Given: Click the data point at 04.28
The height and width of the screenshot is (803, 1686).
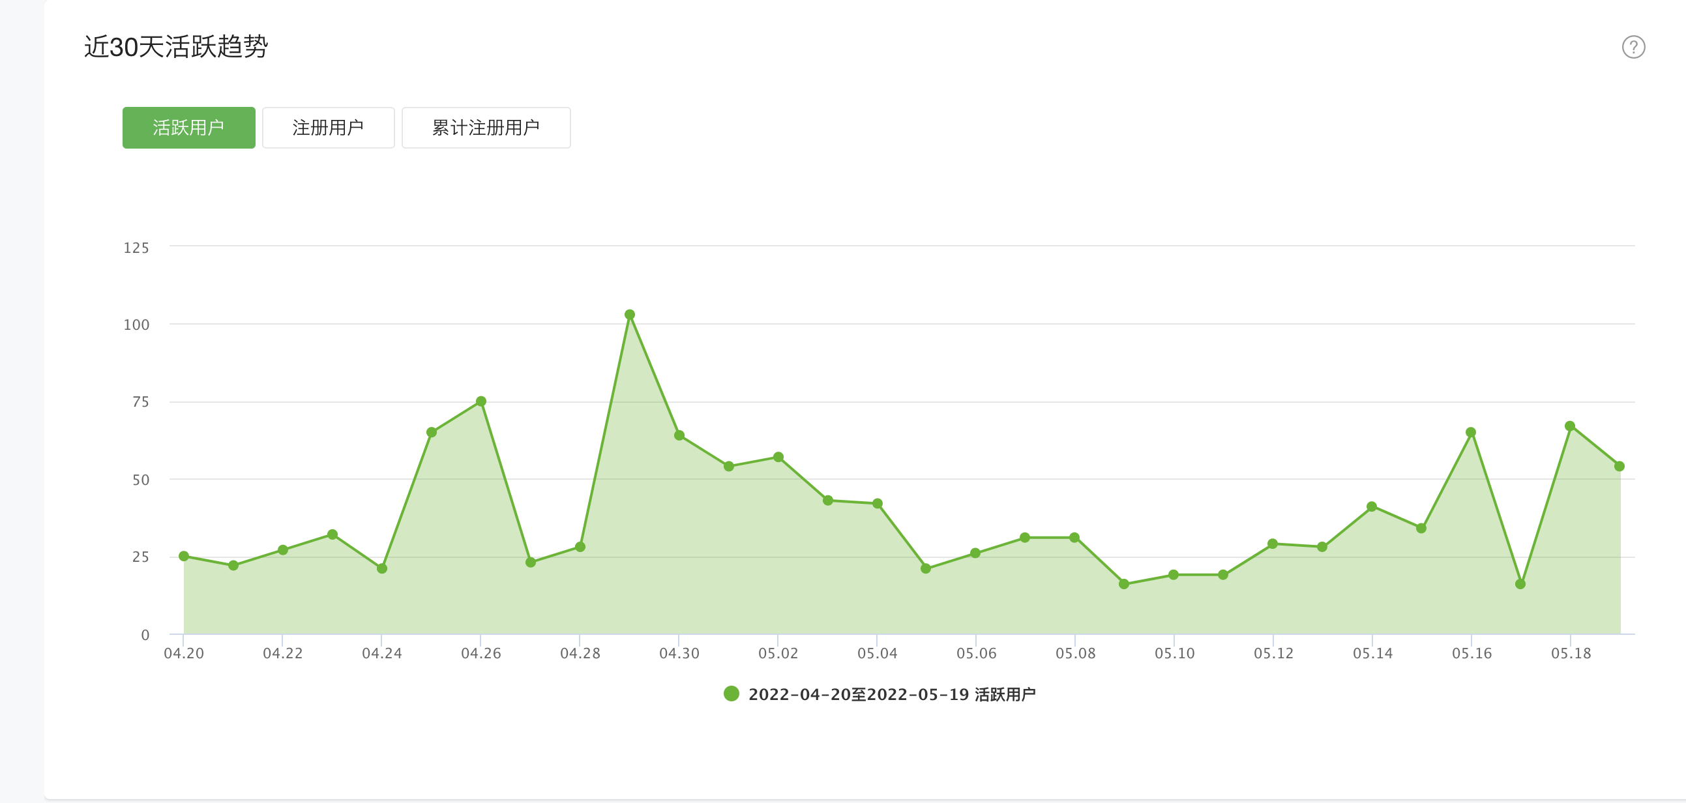Looking at the screenshot, I should [x=580, y=546].
